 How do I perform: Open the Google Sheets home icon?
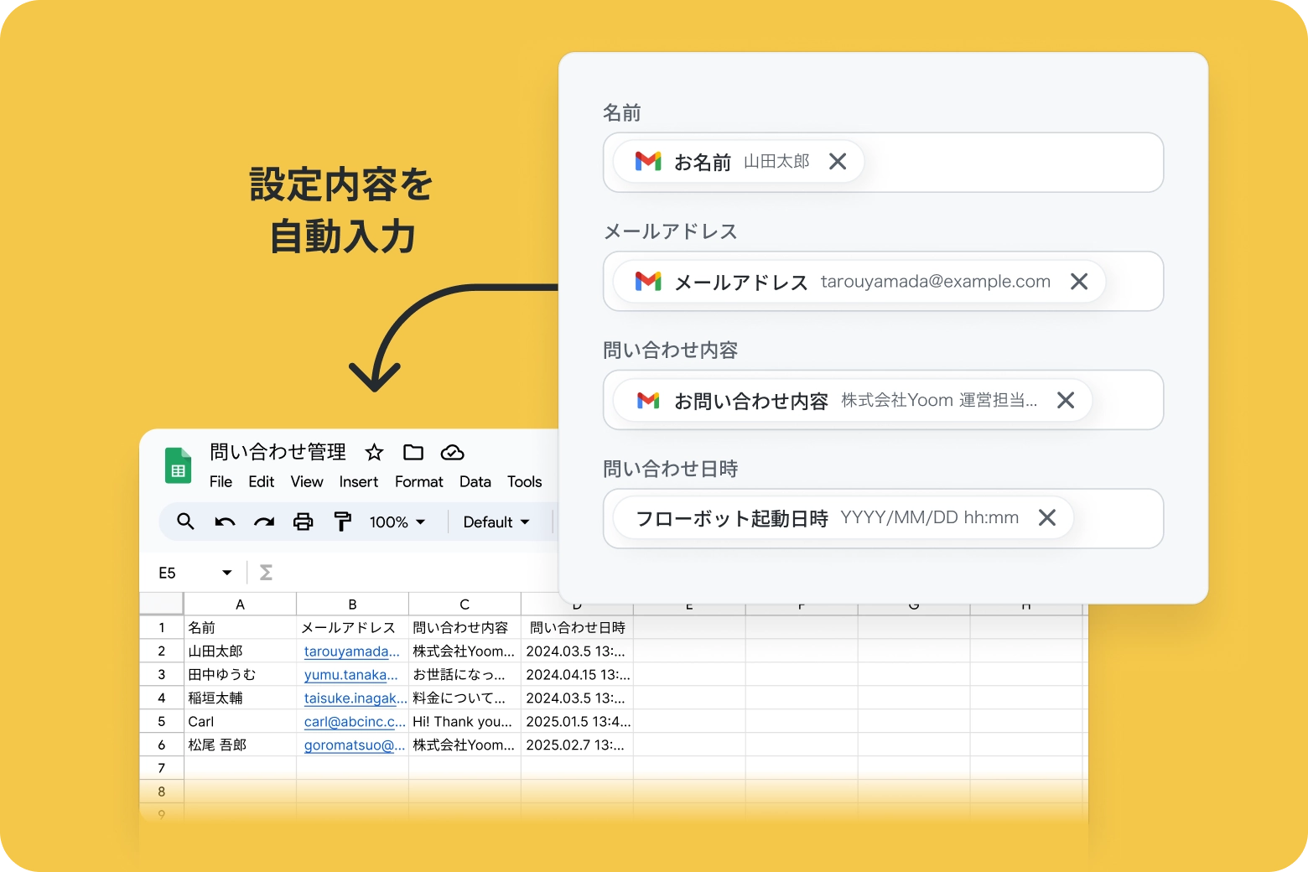coord(178,466)
